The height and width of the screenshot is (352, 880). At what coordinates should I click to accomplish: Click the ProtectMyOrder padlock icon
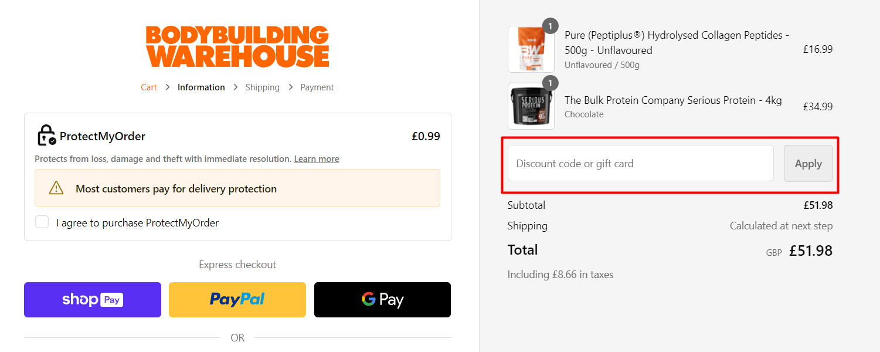(x=46, y=135)
